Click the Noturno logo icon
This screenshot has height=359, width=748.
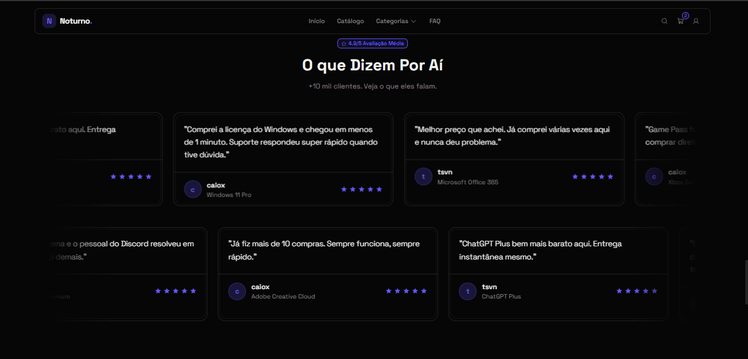[49, 21]
